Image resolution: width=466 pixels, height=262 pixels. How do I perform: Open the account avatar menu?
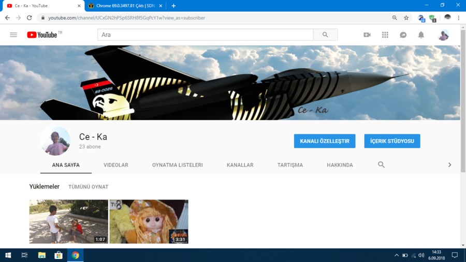click(x=443, y=35)
